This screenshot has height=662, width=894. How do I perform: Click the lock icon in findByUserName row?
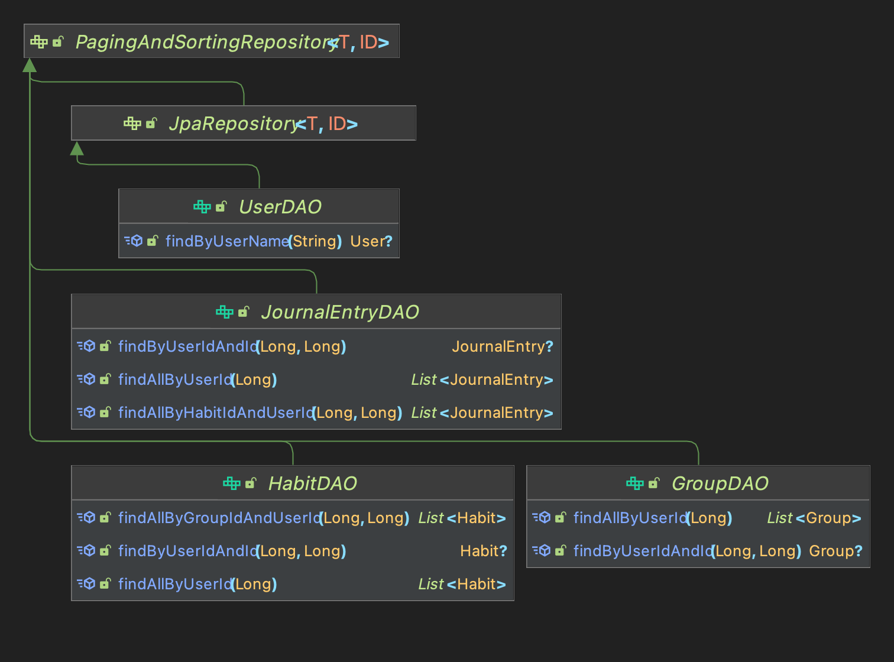point(153,241)
